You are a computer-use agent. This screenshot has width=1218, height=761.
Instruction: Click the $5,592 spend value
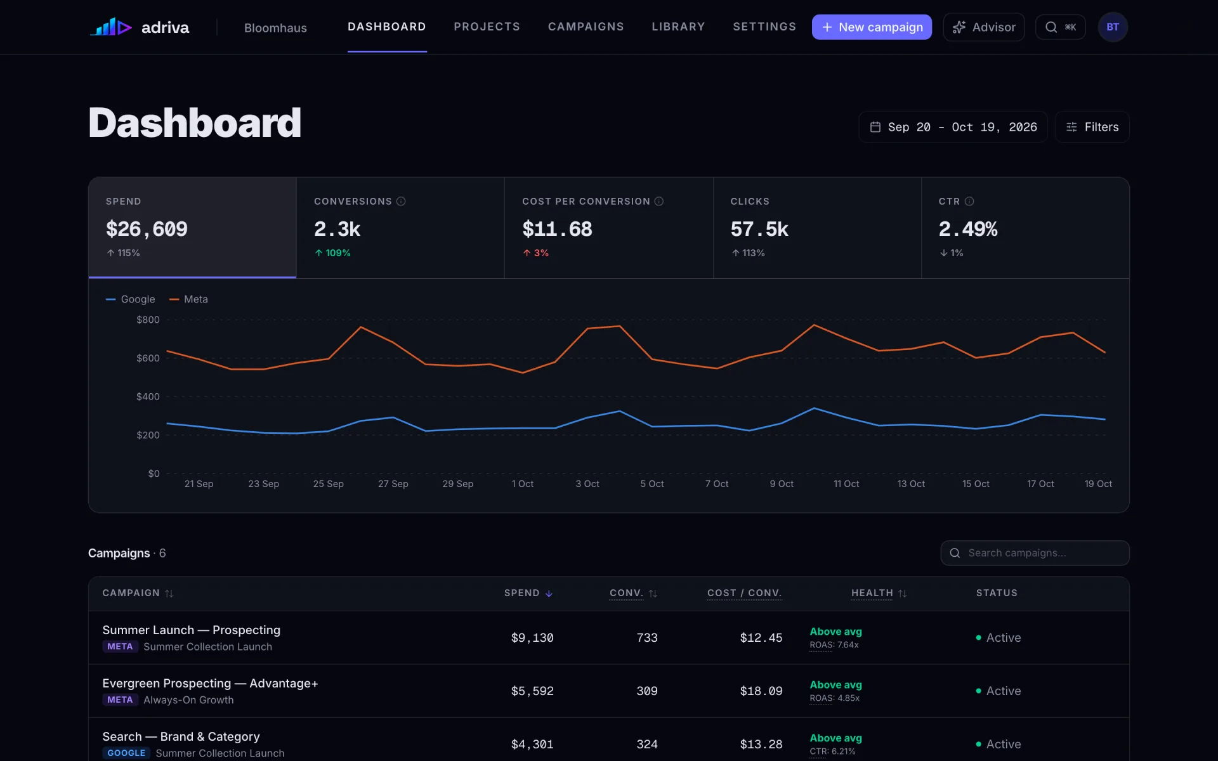point(532,691)
